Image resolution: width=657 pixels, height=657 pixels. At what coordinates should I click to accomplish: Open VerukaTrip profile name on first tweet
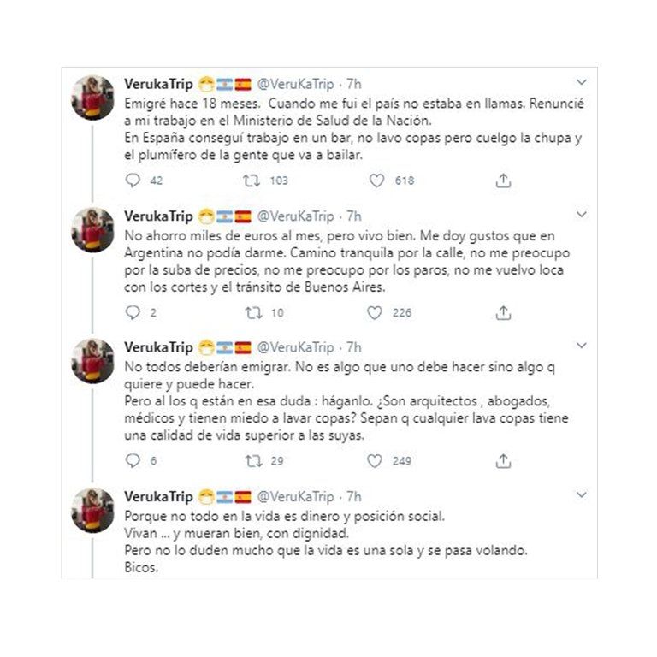158,84
